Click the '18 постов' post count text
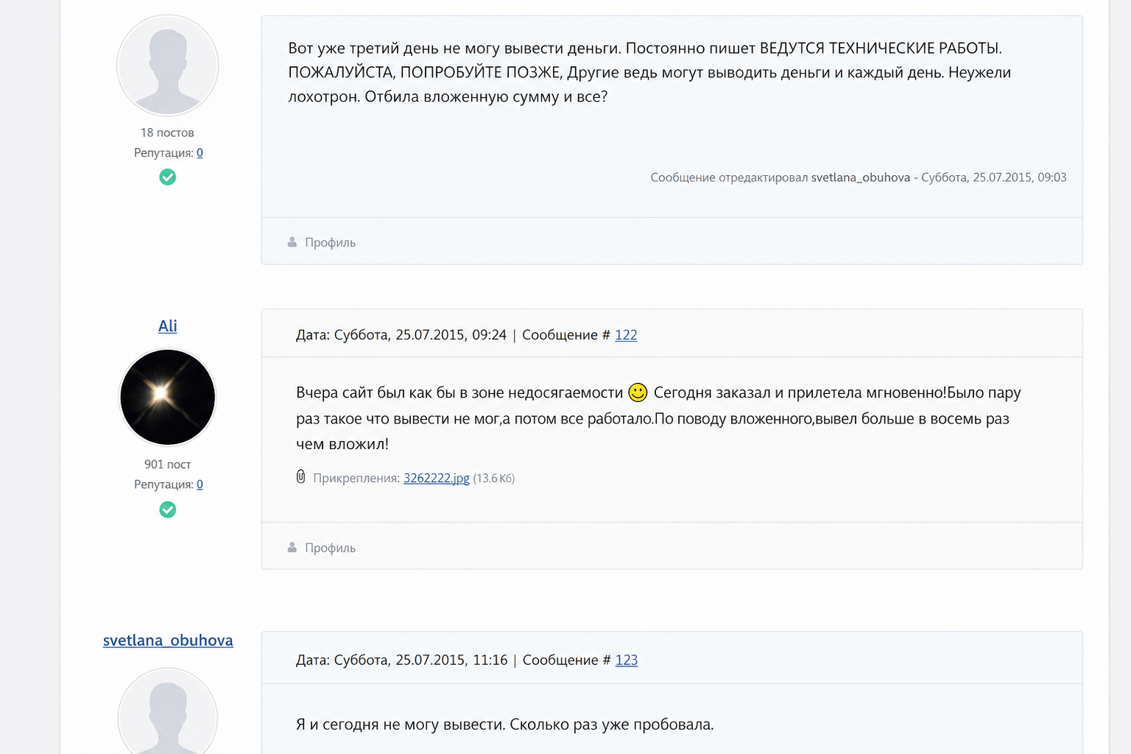This screenshot has width=1131, height=754. click(167, 133)
